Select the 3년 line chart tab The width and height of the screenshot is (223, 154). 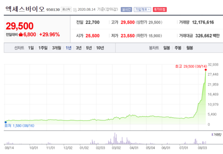(x=79, y=48)
